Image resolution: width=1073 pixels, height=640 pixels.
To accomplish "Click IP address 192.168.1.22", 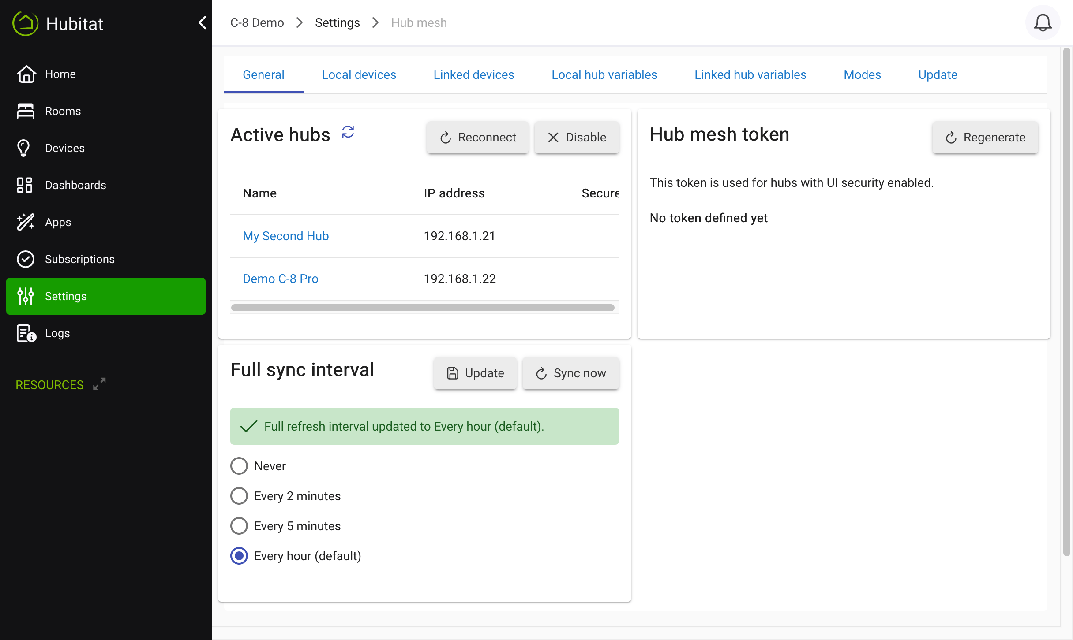I will point(460,279).
